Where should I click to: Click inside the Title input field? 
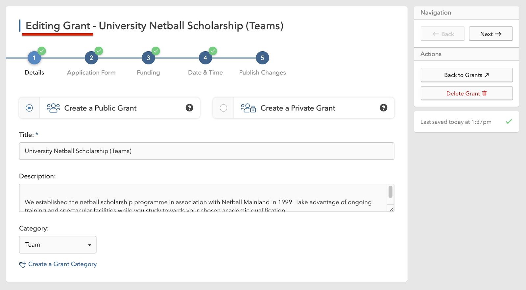click(206, 151)
